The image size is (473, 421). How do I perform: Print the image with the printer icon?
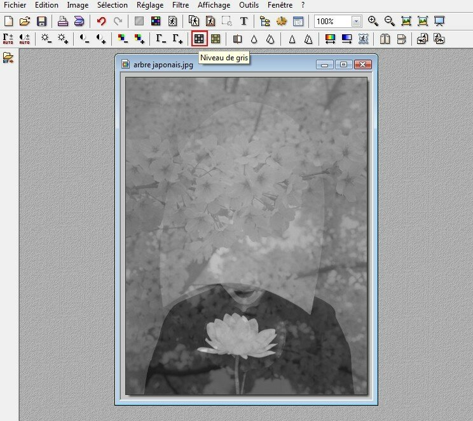click(x=63, y=22)
